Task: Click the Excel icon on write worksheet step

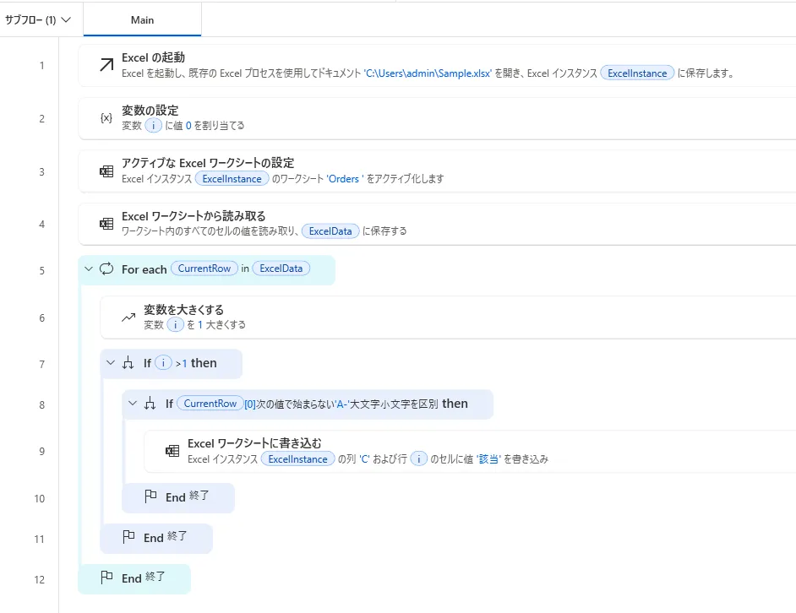Action: point(172,451)
